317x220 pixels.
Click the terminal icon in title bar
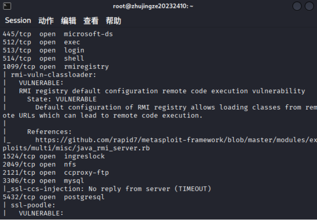click(6, 6)
